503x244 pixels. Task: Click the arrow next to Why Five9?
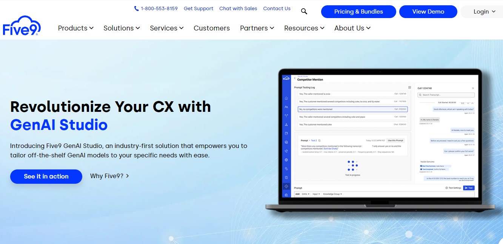click(128, 176)
